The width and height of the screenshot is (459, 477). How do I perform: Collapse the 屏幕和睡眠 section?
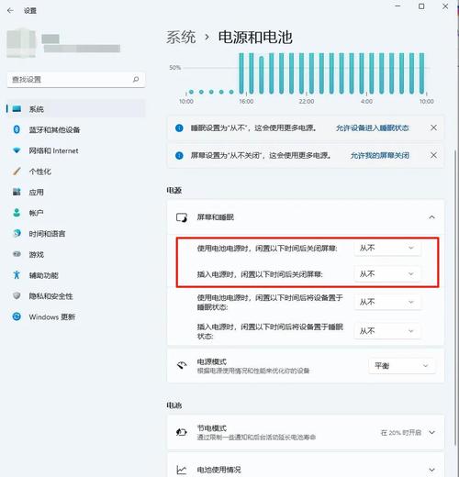[431, 217]
